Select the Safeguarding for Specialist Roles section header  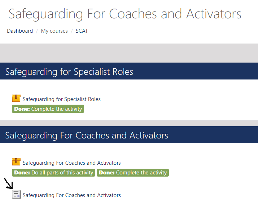(129, 71)
